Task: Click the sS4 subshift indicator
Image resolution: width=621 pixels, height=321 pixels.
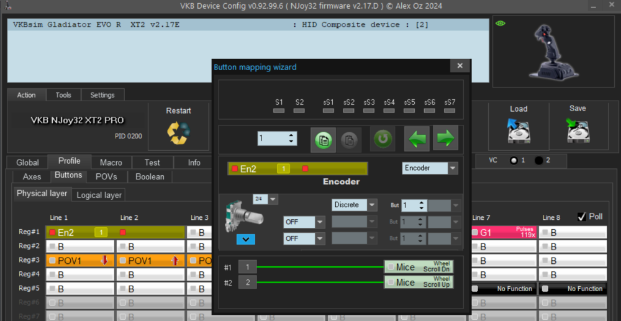Action: point(389,111)
